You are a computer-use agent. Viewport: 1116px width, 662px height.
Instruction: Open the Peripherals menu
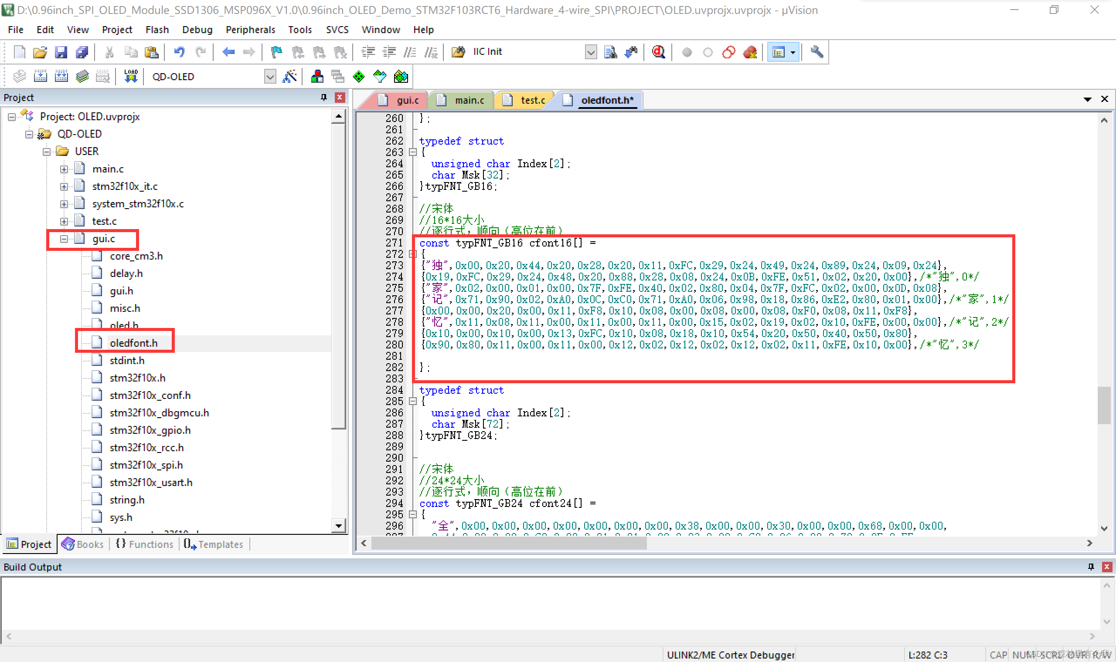tap(250, 30)
